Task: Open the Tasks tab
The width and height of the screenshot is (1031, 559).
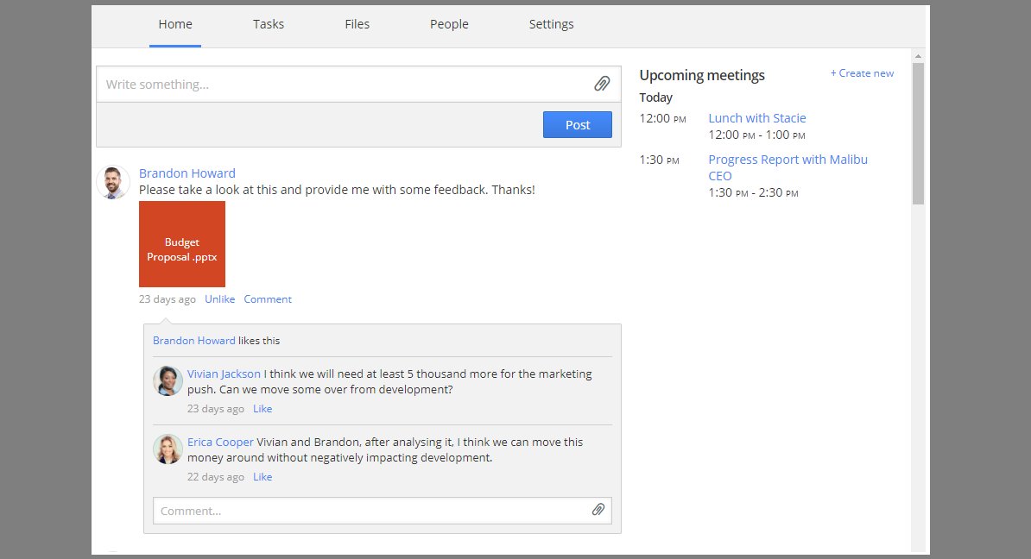Action: 269,24
